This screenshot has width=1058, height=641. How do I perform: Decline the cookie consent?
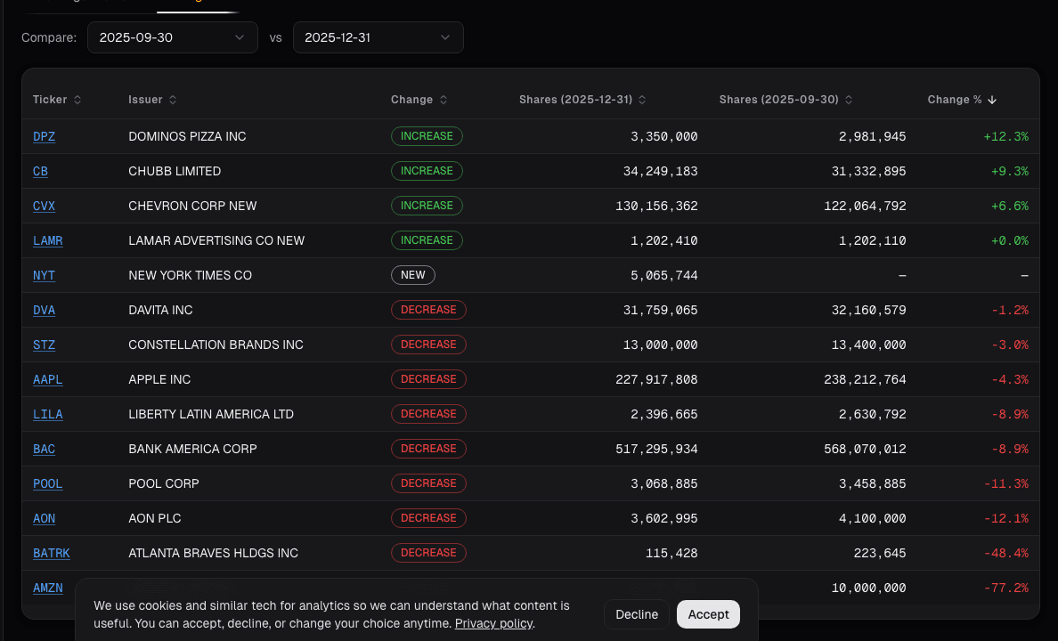pyautogui.click(x=636, y=614)
